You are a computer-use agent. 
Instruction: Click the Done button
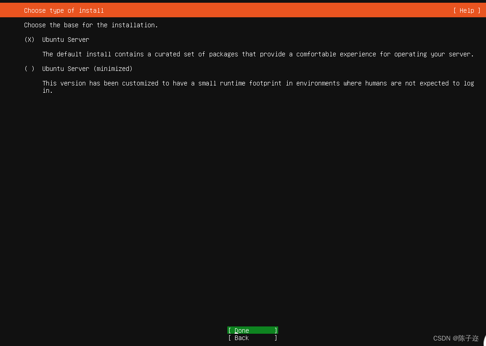point(253,330)
